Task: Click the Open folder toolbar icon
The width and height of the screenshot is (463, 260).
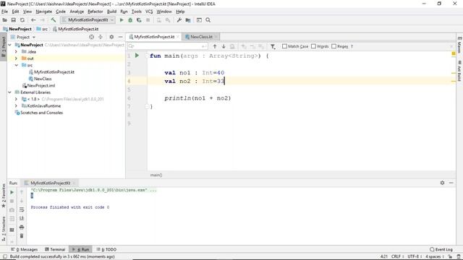Action: tap(5, 20)
